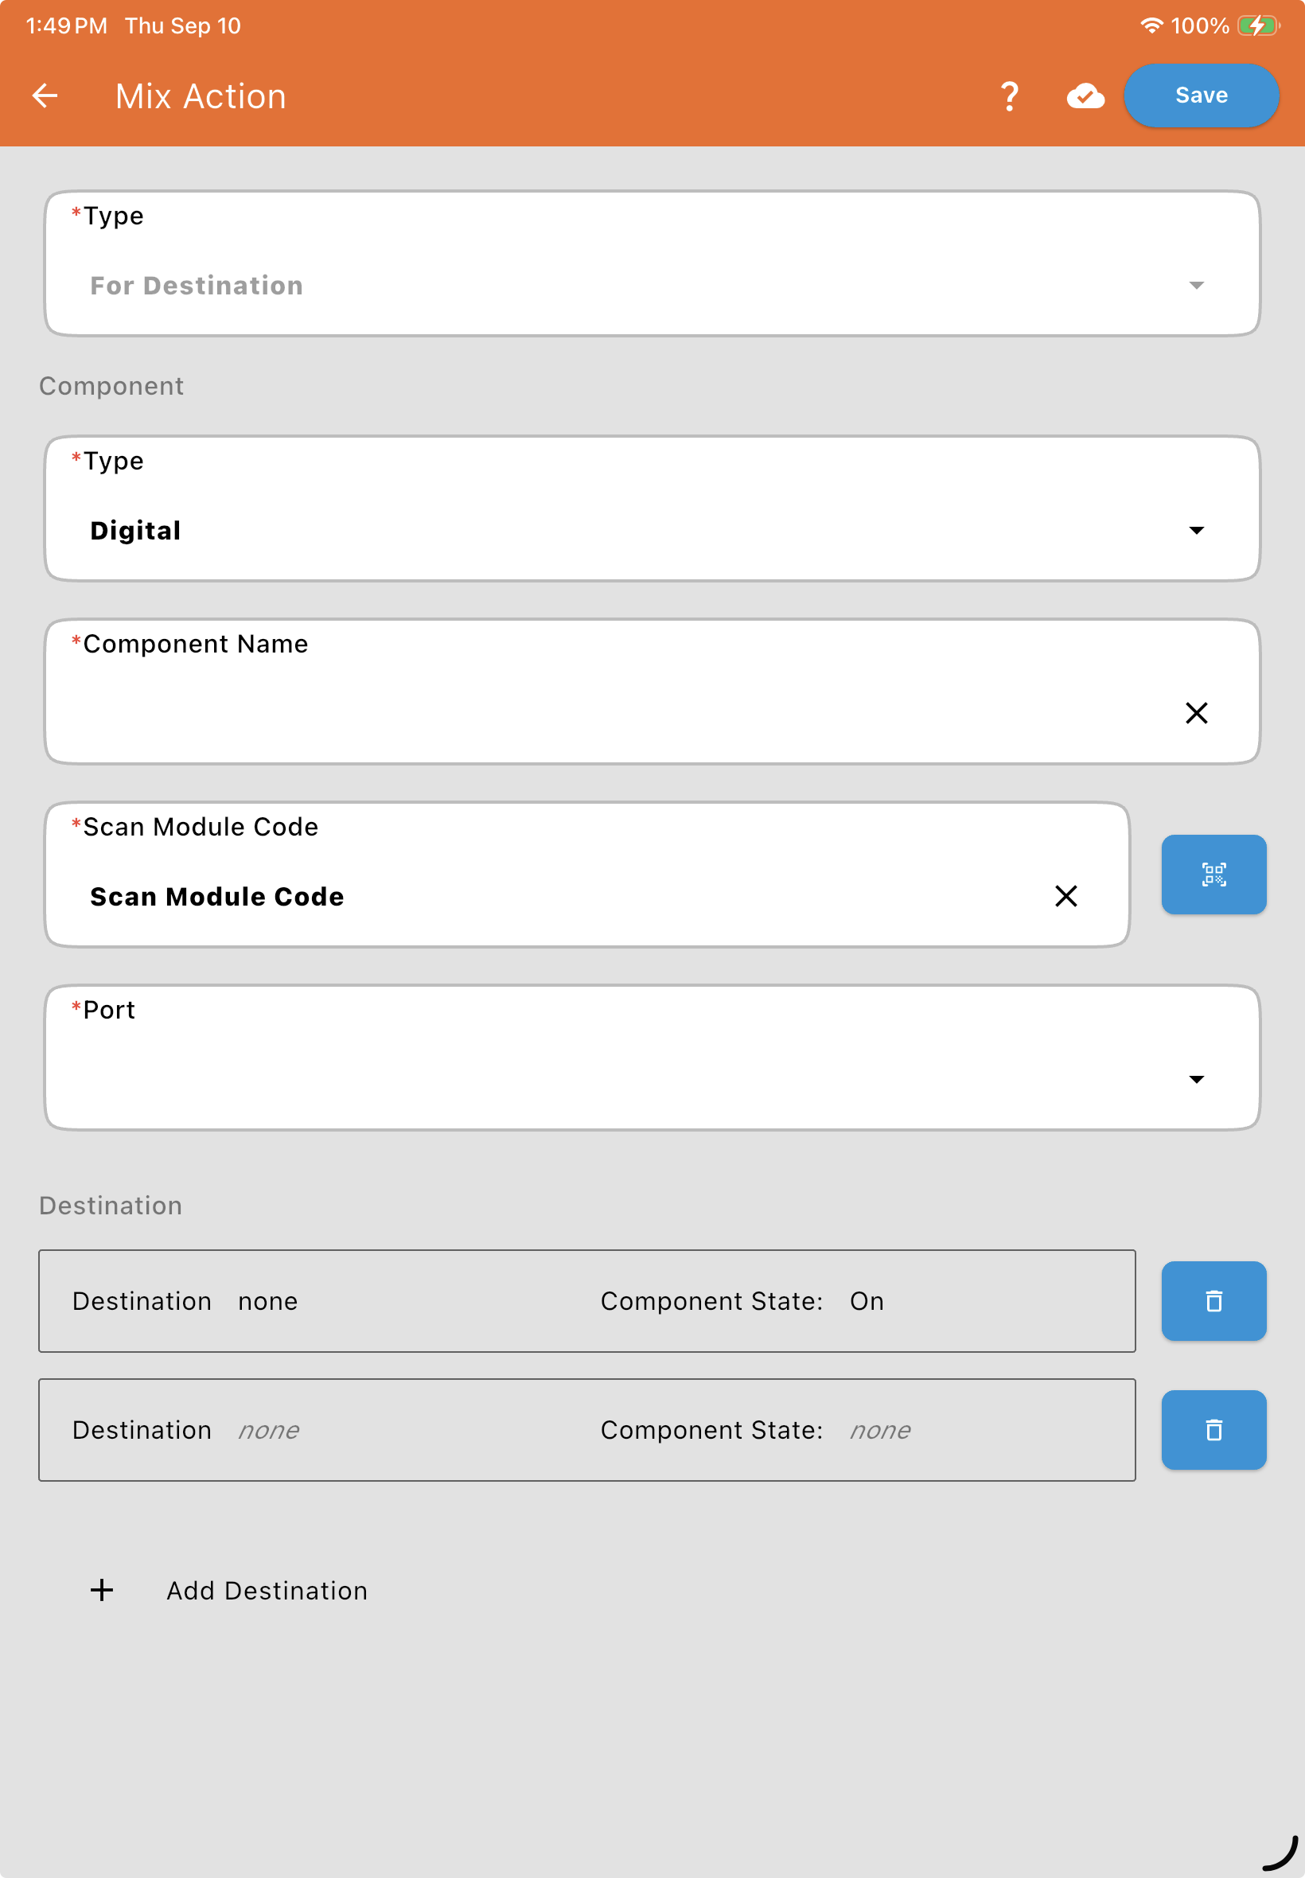The image size is (1305, 1878).
Task: Tap the Wi-Fi icon in status bar
Action: point(1151,26)
